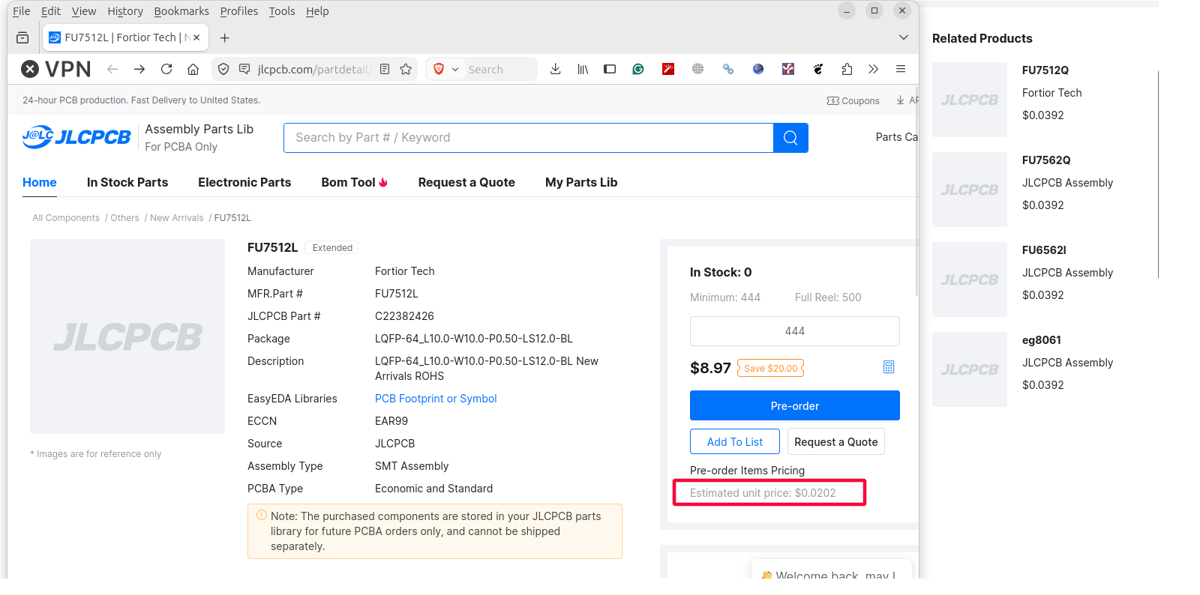Open the Brave search engine dropdown
Viewport: 1200px width, 595px height.
click(445, 69)
